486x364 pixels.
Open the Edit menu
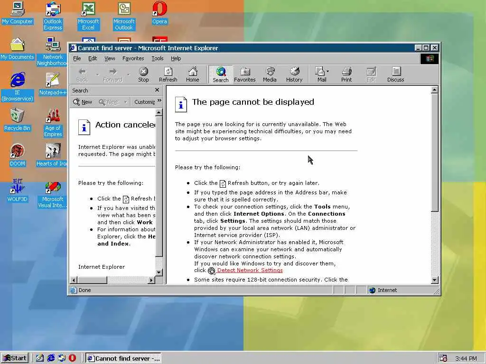point(93,58)
